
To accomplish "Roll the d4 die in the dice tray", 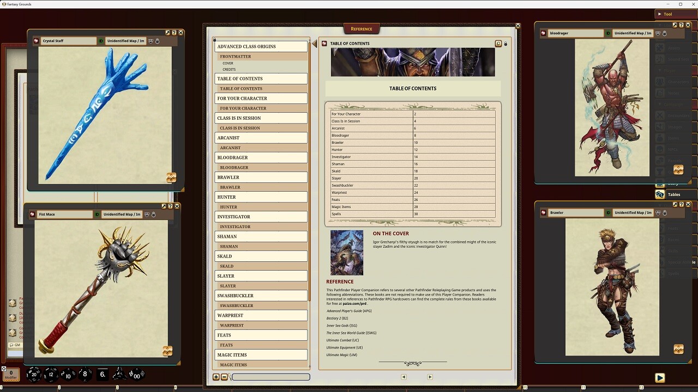I will click(x=119, y=375).
